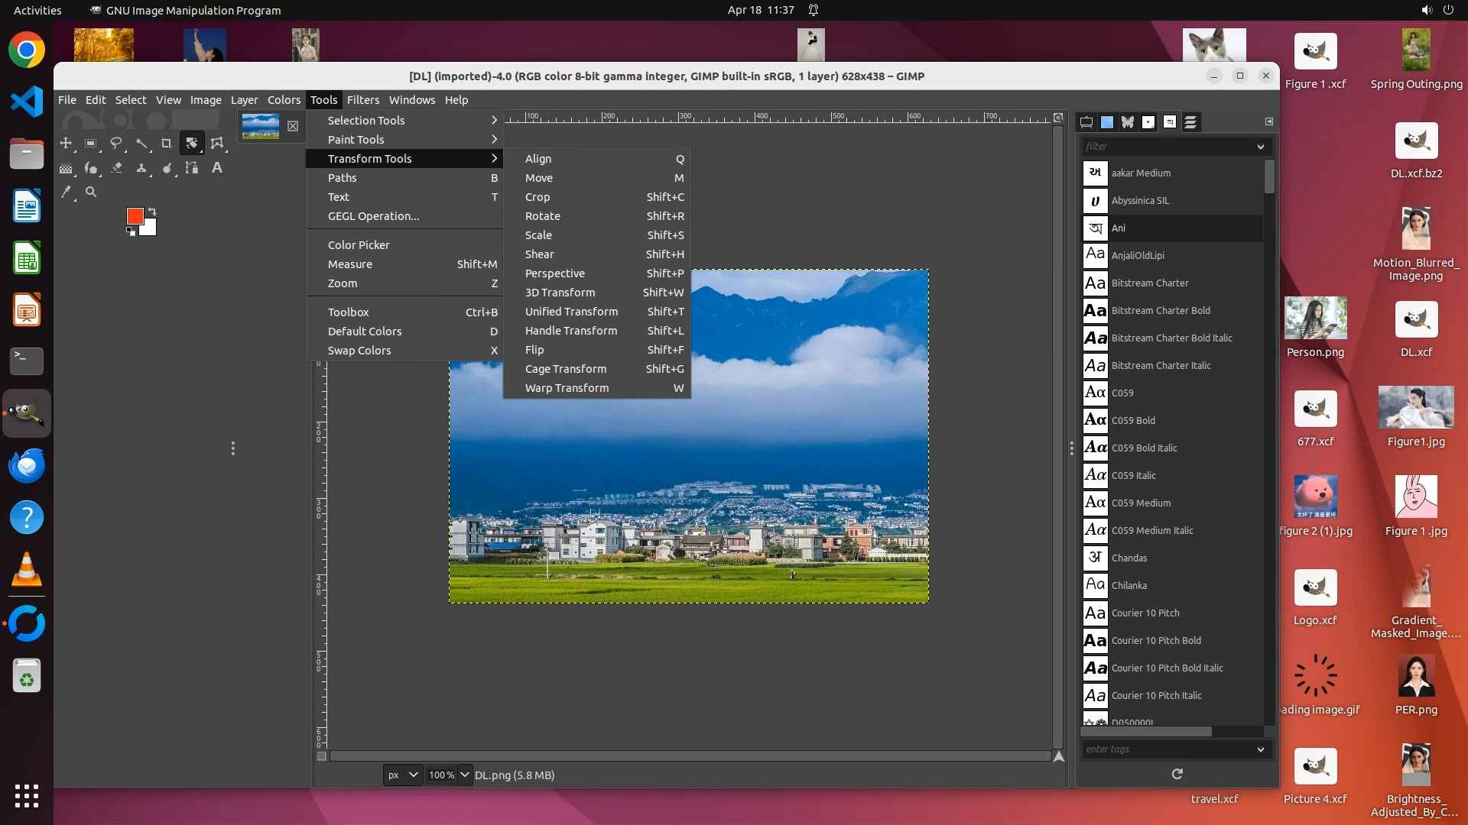Select the Free Select lasso tool

point(116,143)
